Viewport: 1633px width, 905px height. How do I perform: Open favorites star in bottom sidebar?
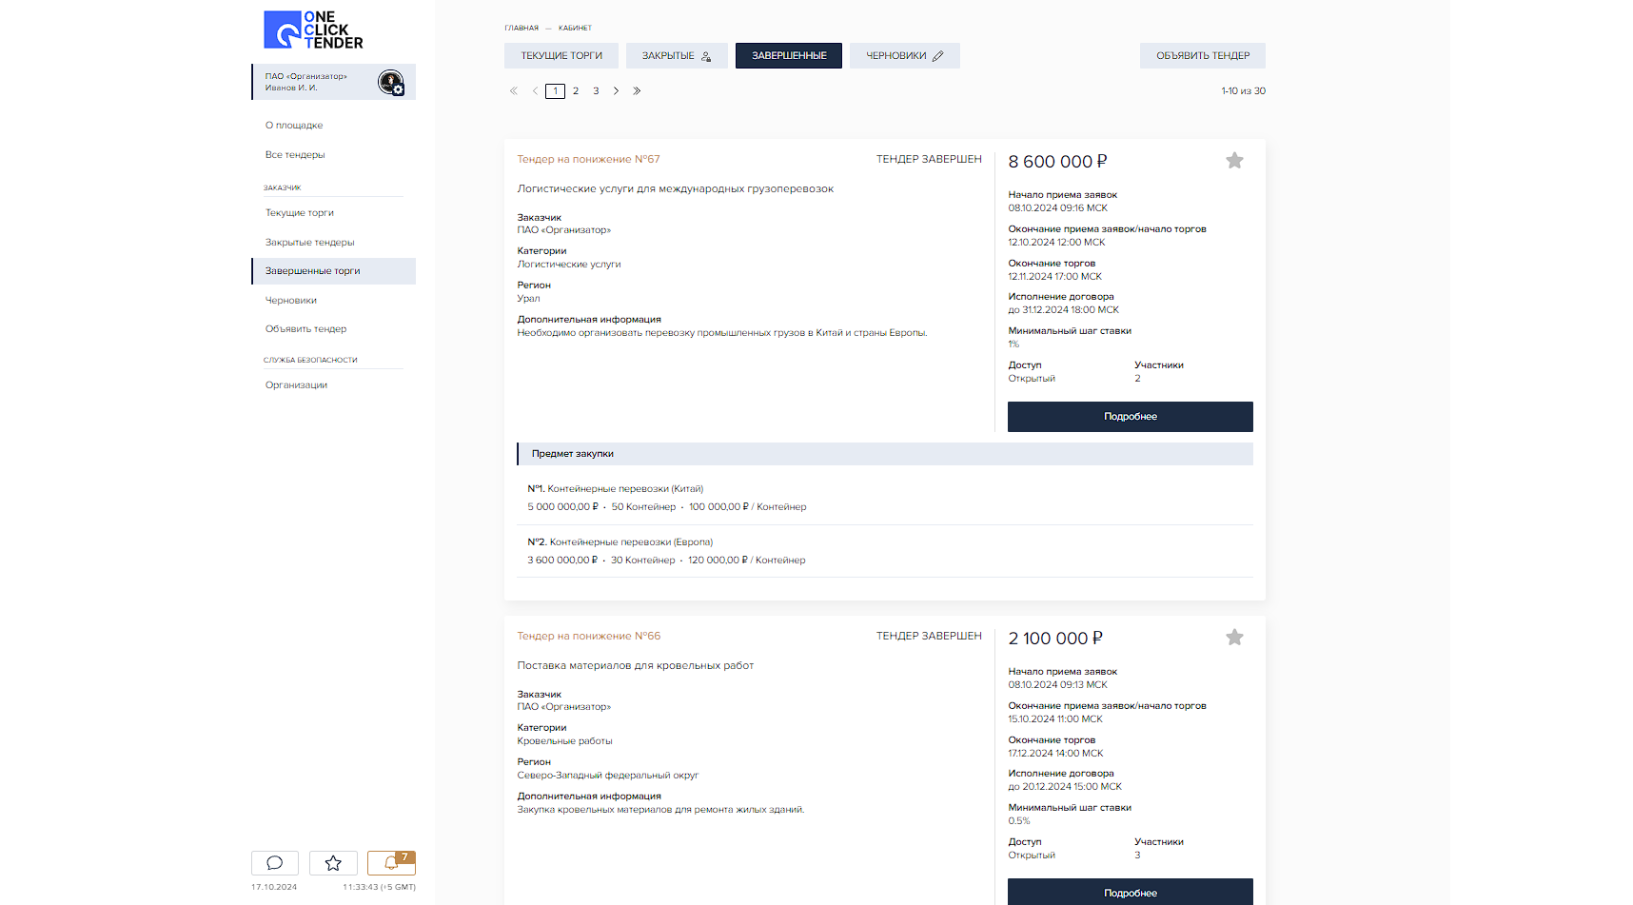[x=333, y=862]
